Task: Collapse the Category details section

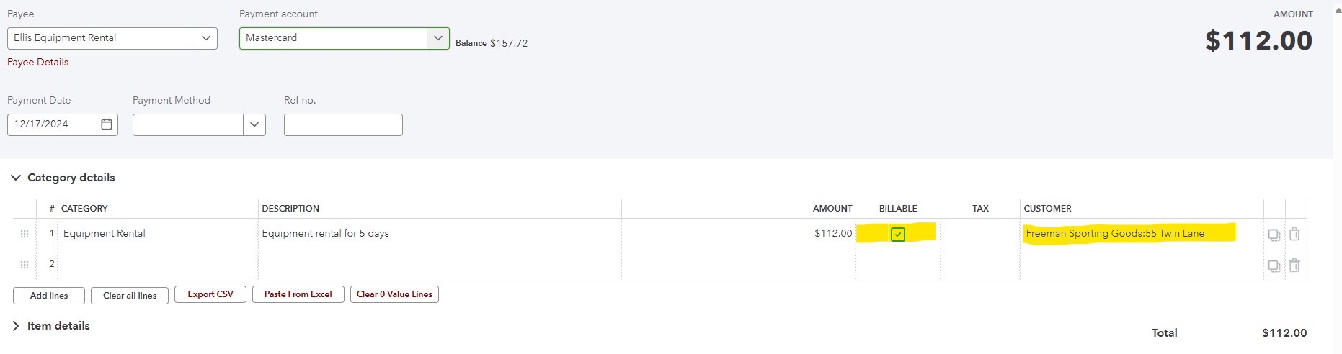Action: (x=16, y=178)
